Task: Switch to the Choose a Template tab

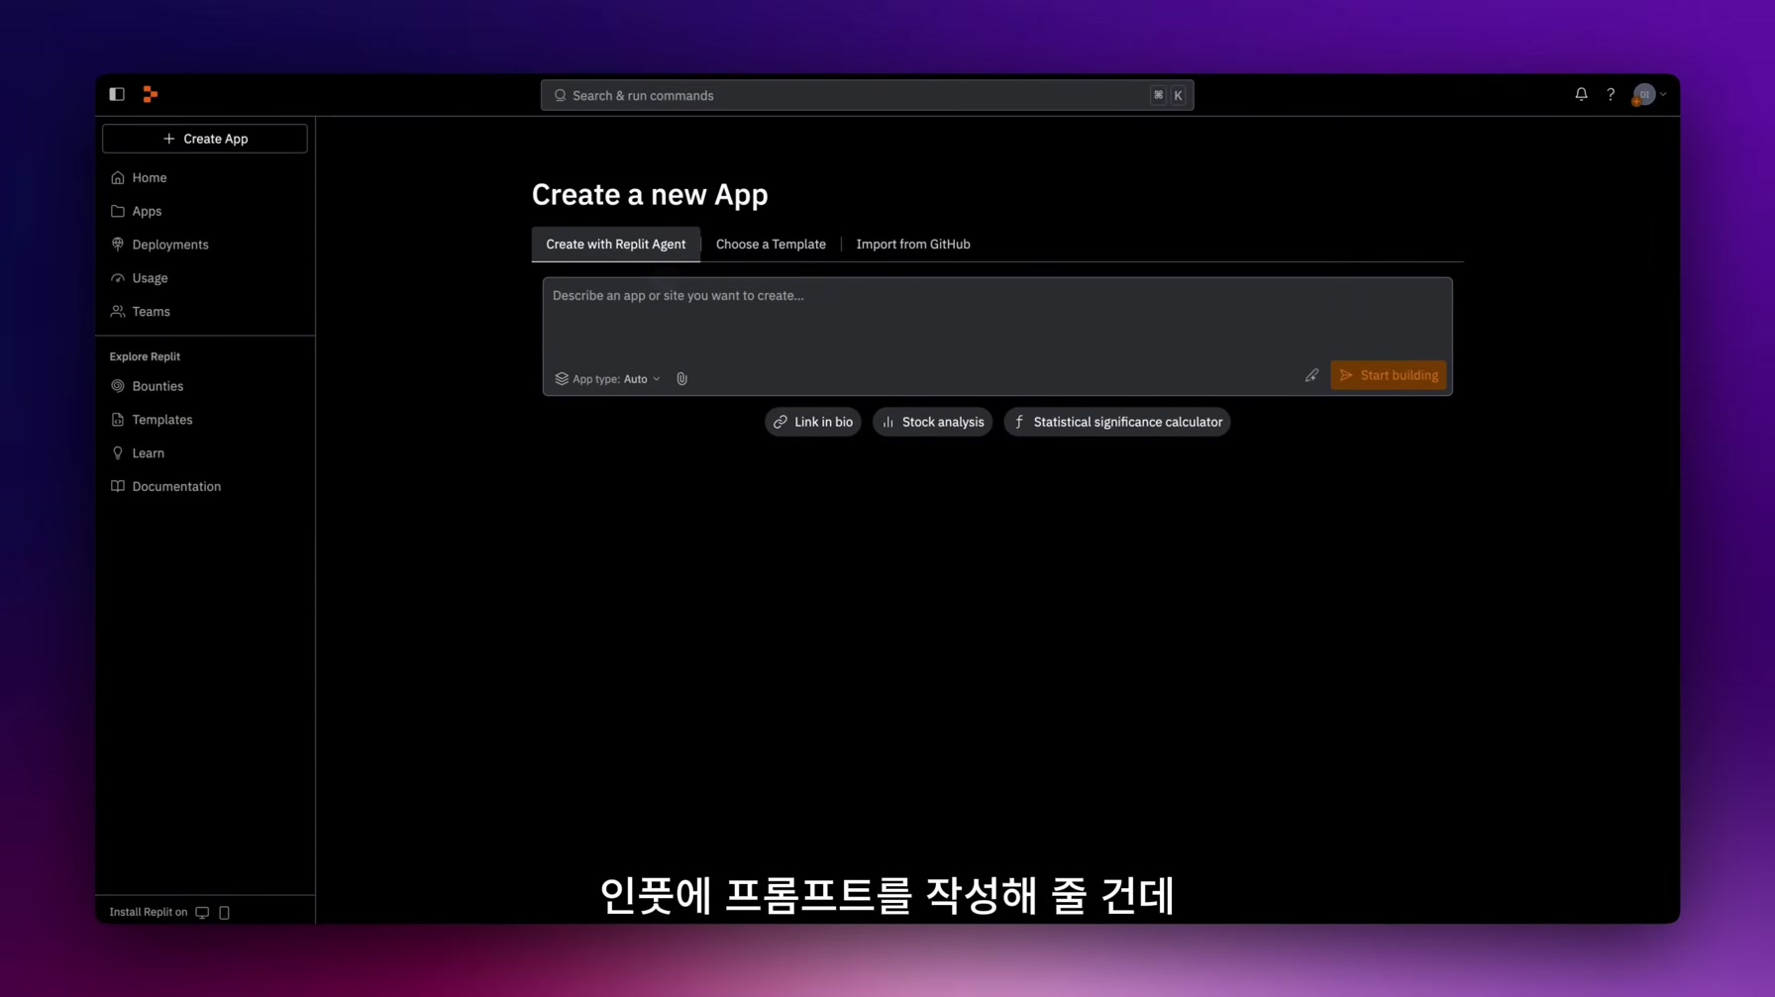Action: [x=771, y=245]
